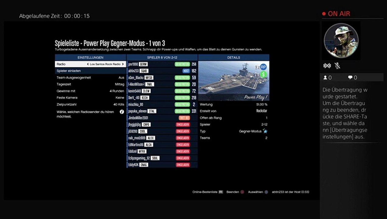The height and width of the screenshot is (219, 387).
Task: Select invited player jl59200
Action: click(162, 131)
